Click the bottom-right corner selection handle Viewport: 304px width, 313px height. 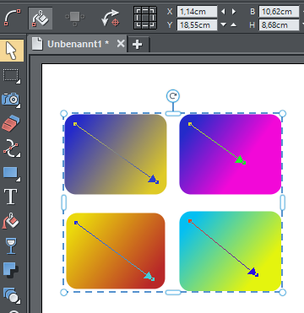tap(283, 293)
